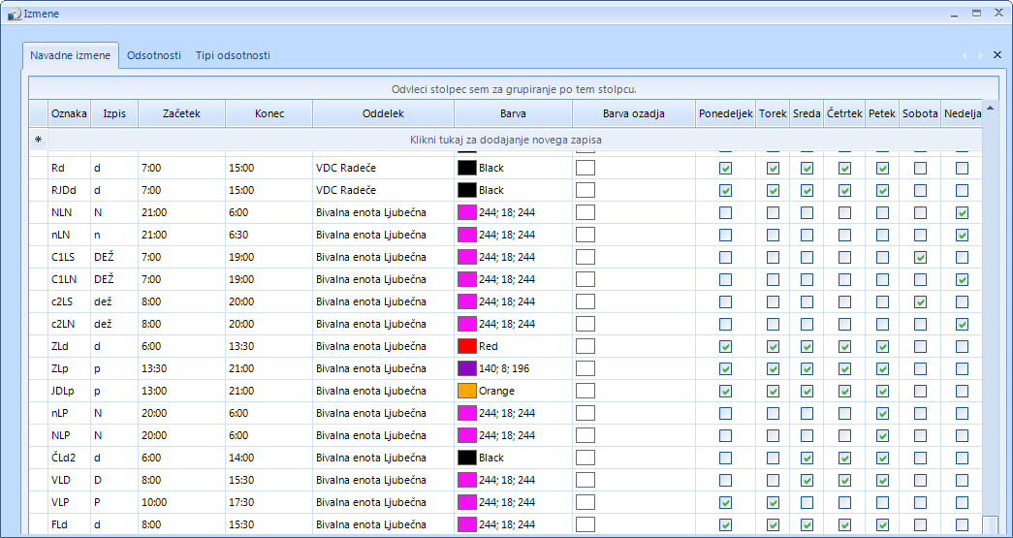
Task: Open the Tipi odsotnosti tab
Action: pyautogui.click(x=234, y=55)
